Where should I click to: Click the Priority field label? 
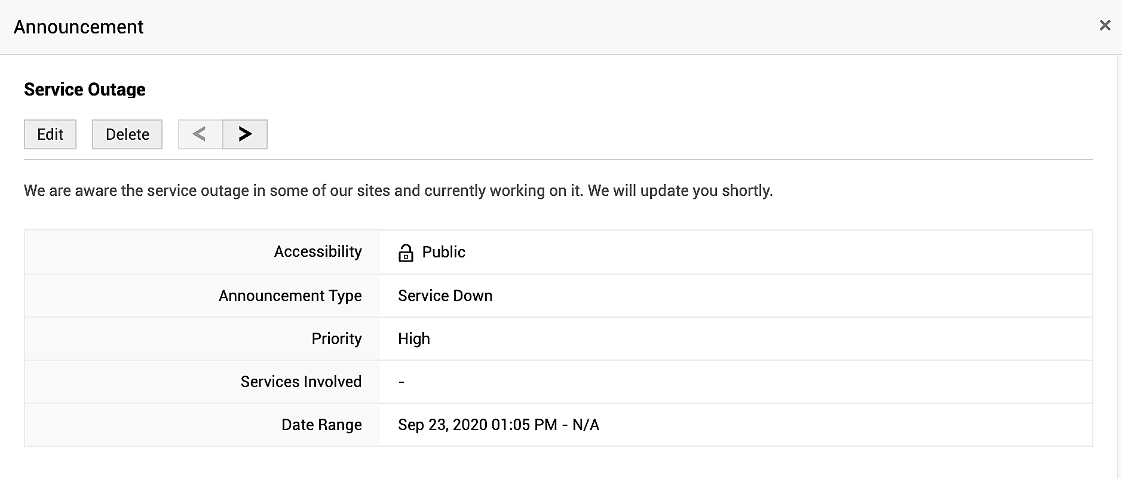point(336,339)
